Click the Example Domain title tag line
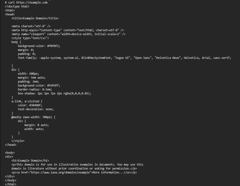This screenshot has width=240, height=186. [35, 18]
